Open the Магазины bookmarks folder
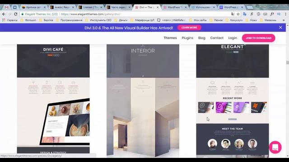Viewport: 289px width, 162px height. point(268,20)
